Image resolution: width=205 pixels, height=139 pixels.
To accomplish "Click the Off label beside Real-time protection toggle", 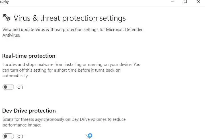I will point(20,87).
